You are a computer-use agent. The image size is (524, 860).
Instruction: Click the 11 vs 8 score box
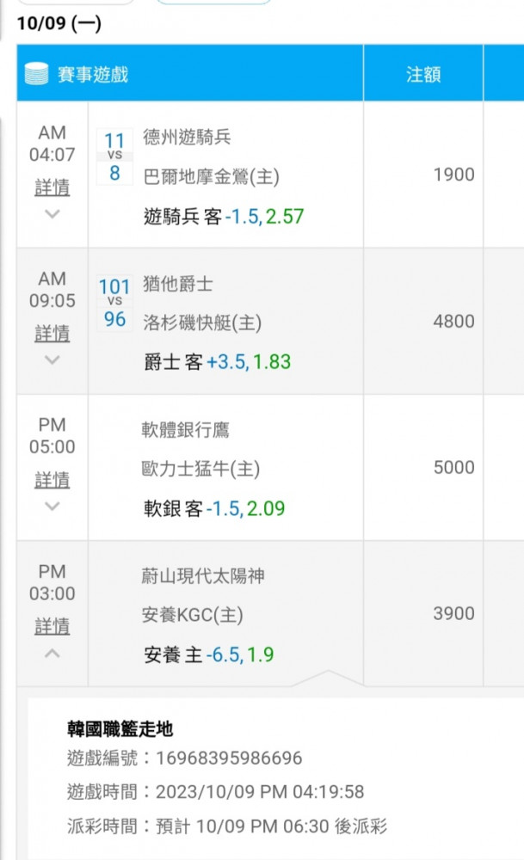pyautogui.click(x=114, y=157)
